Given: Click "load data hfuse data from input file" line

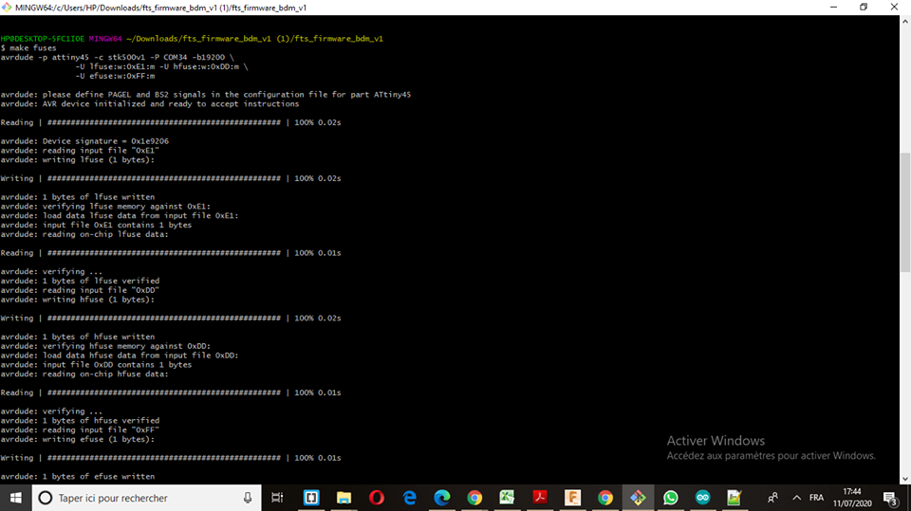Looking at the screenshot, I should (120, 356).
